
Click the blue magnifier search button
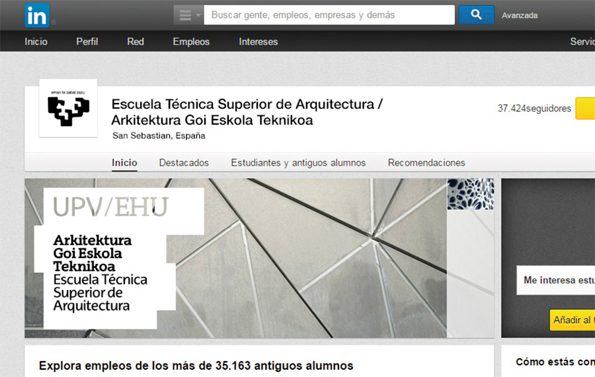pos(476,15)
